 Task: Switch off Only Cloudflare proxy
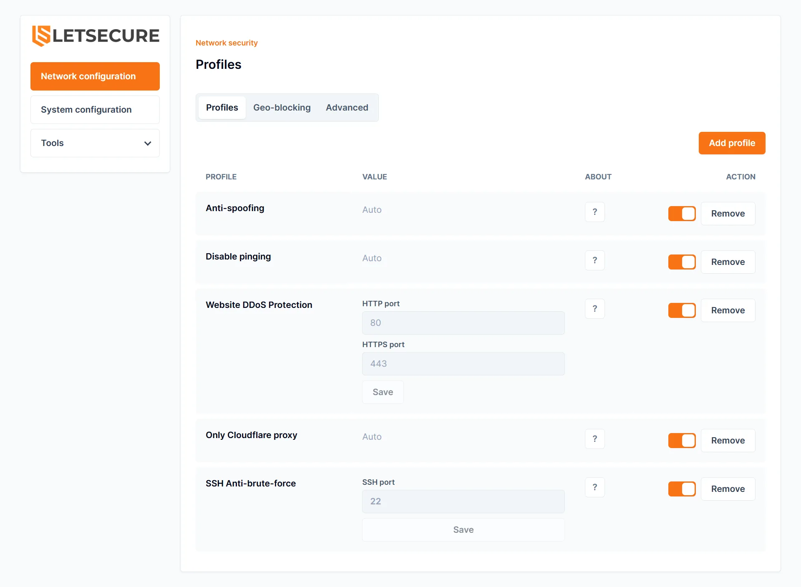[682, 441]
